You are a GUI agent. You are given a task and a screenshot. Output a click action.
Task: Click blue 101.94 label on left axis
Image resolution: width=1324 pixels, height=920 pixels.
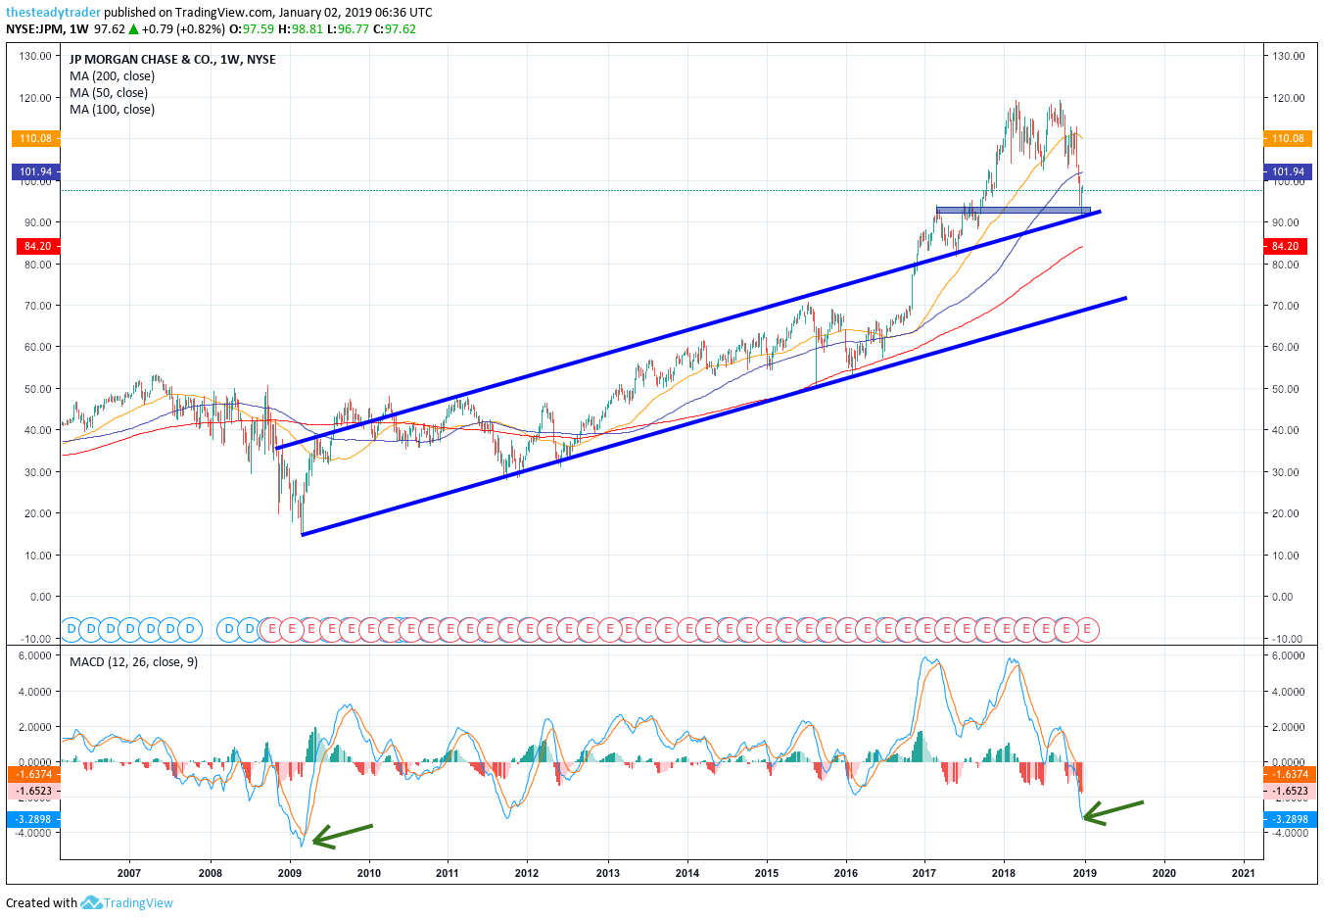tap(35, 172)
